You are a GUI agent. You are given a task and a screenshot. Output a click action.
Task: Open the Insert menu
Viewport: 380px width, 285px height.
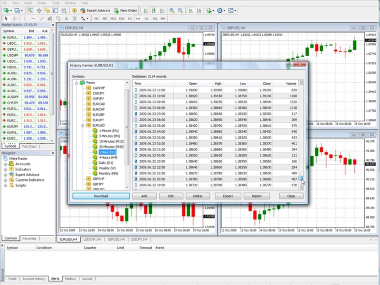(x=28, y=3)
